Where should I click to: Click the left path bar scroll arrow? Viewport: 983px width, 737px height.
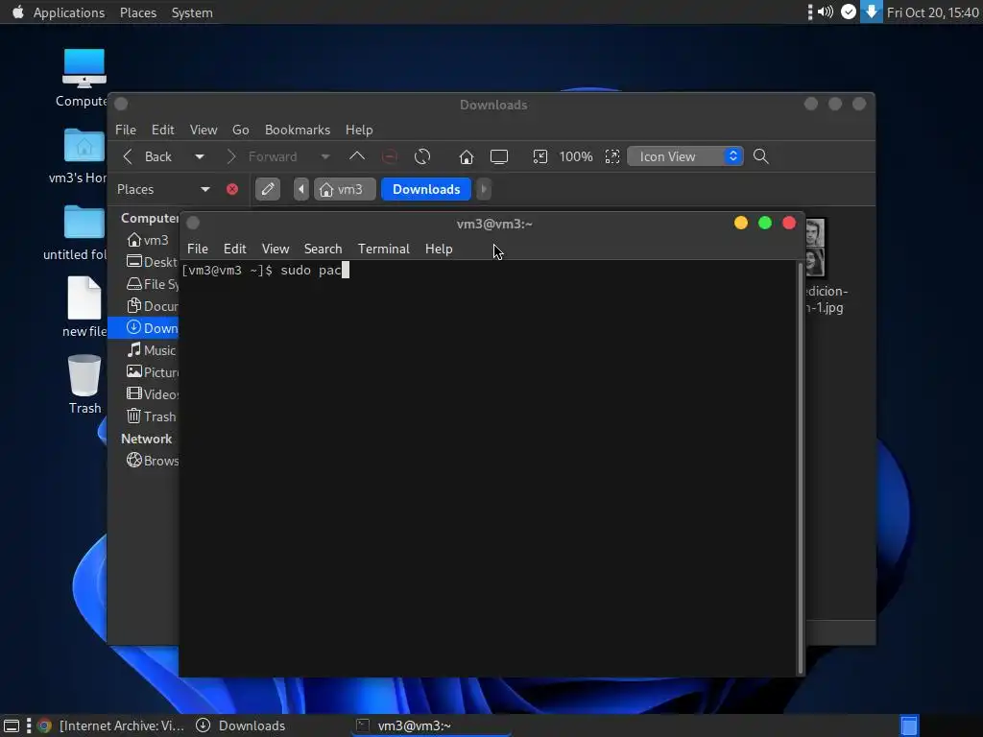pos(301,189)
